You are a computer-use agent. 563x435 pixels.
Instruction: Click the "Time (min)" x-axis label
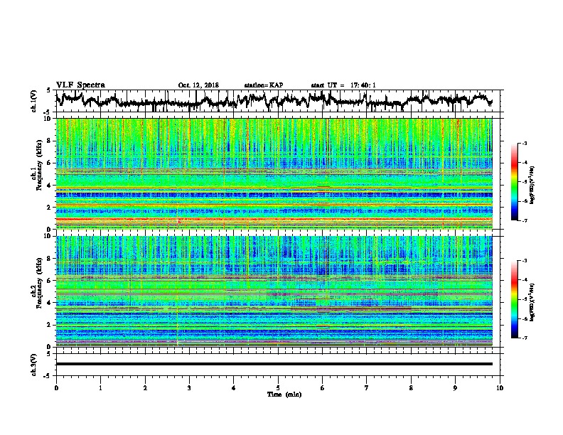284,394
